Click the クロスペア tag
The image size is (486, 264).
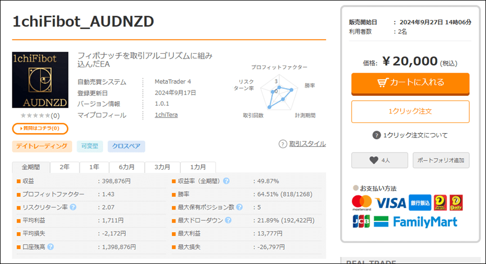(x=126, y=146)
